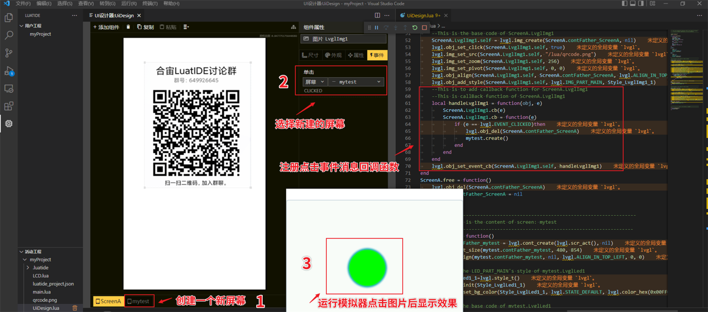Open the Extensions view in activity bar
This screenshot has height=312, width=708.
9,106
